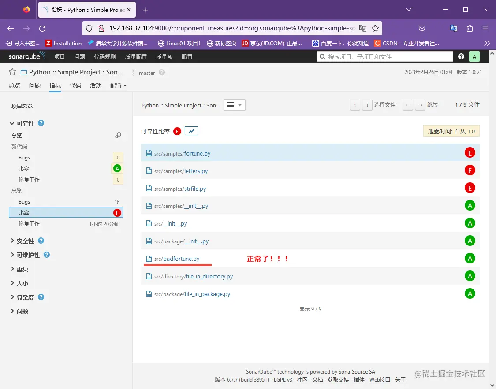Viewport: 496px width, 389px height.
Task: Open the 百度一下 bookmark
Action: pyautogui.click(x=340, y=43)
